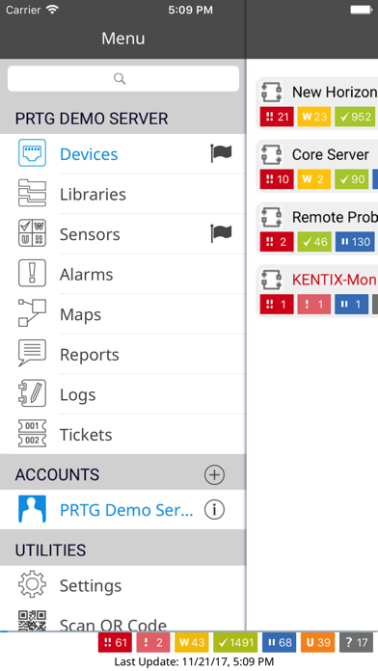The image size is (378, 671).
Task: Add a new account with plus icon
Action: click(214, 474)
